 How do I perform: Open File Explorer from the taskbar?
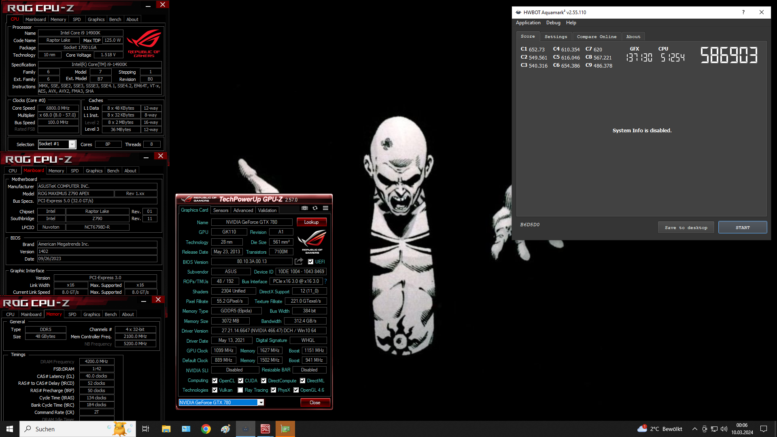pos(166,429)
